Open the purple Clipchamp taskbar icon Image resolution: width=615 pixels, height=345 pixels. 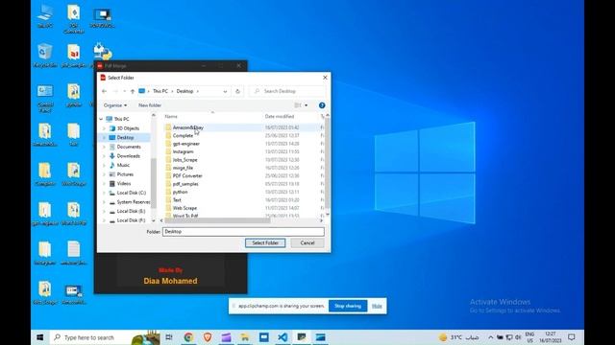click(x=227, y=337)
